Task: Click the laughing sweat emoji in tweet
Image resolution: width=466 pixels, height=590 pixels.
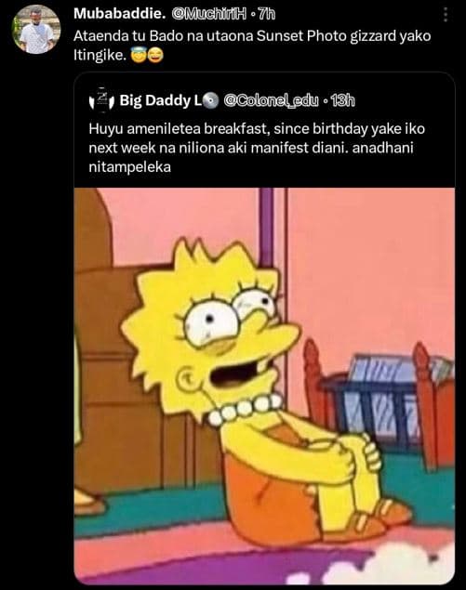Action: [x=155, y=56]
